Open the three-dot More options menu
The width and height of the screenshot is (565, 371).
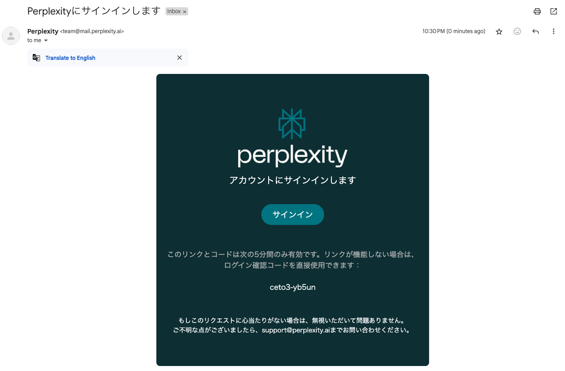pos(554,31)
